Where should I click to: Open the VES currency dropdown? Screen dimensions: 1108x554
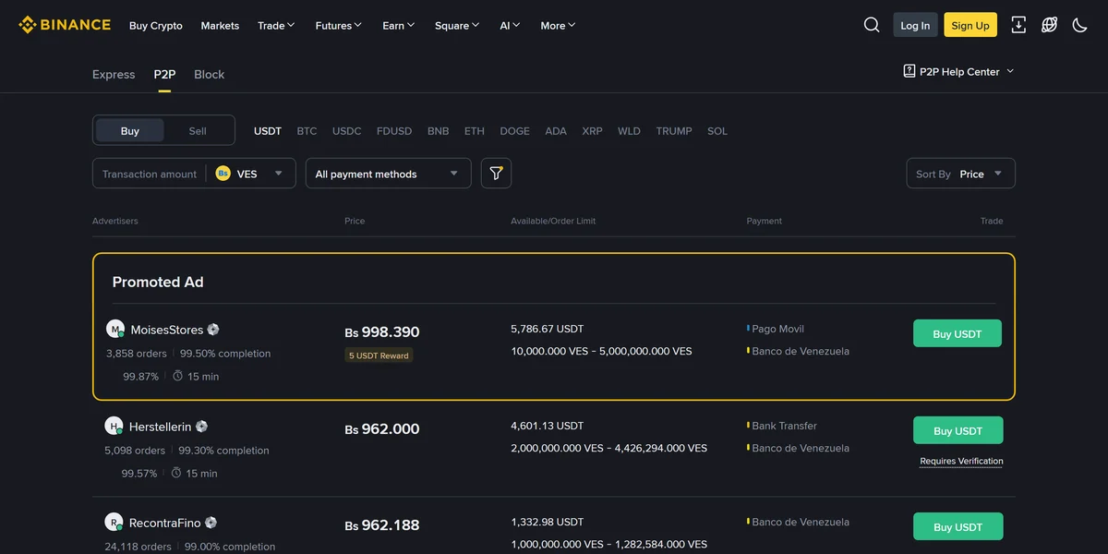(x=249, y=174)
